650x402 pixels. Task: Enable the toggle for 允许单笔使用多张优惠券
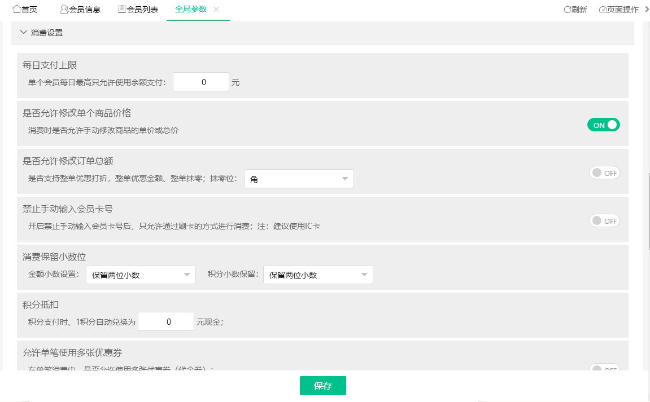coord(604,368)
